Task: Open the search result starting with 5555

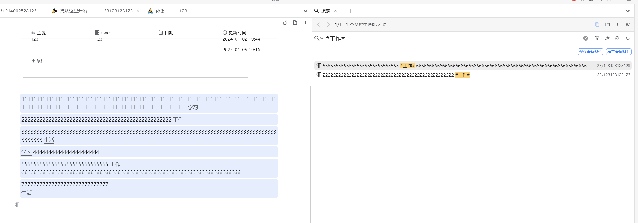Action: point(473,66)
